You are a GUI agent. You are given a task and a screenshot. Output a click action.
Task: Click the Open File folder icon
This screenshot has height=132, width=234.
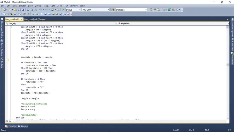click(x=16, y=10)
